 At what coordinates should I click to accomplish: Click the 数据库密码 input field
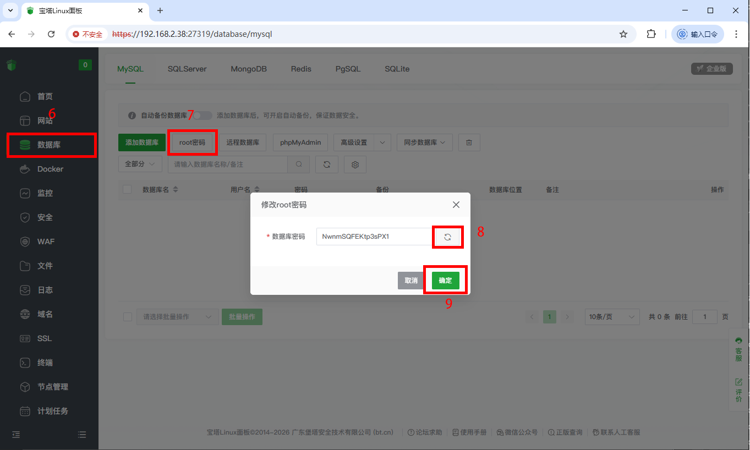(374, 237)
